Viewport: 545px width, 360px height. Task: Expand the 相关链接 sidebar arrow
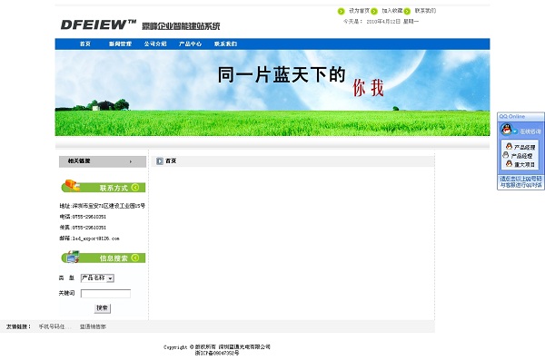131,161
